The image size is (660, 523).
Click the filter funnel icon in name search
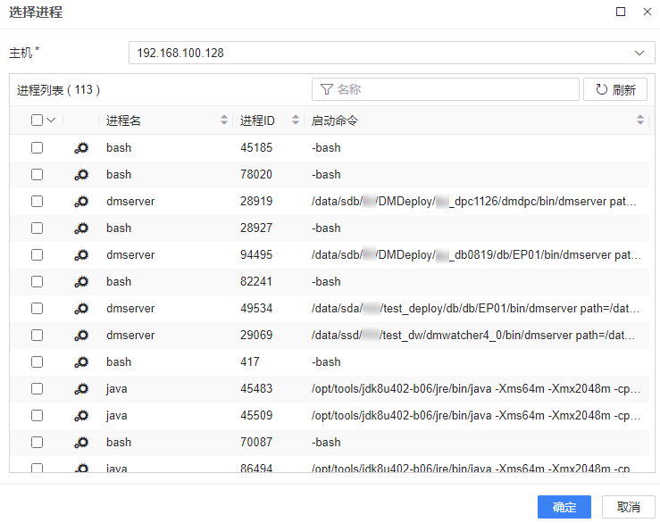click(327, 89)
